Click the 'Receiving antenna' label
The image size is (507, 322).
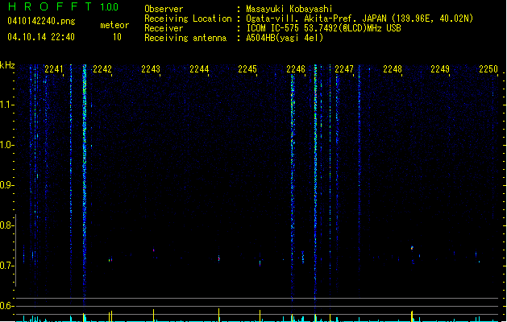[x=185, y=38]
